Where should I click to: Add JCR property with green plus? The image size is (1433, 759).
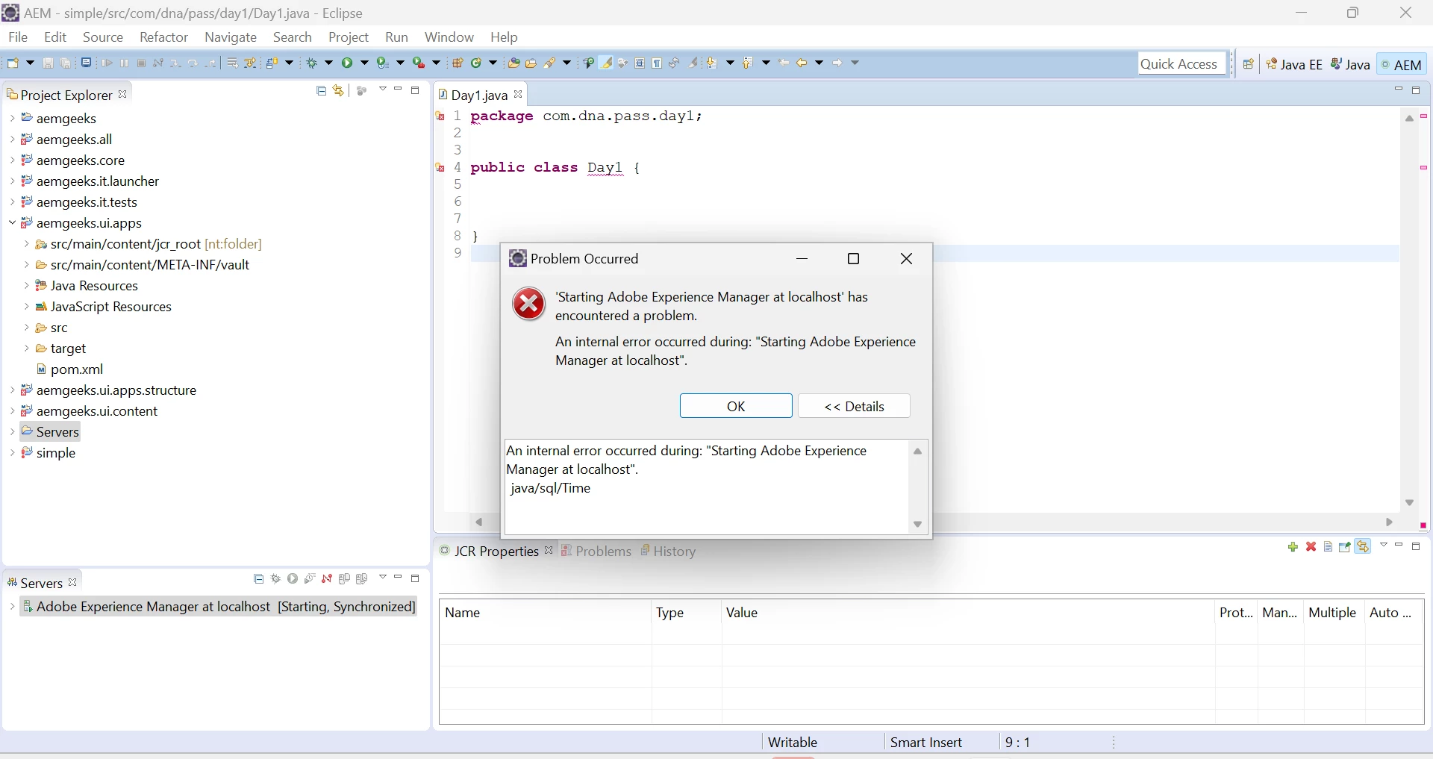coord(1293,547)
